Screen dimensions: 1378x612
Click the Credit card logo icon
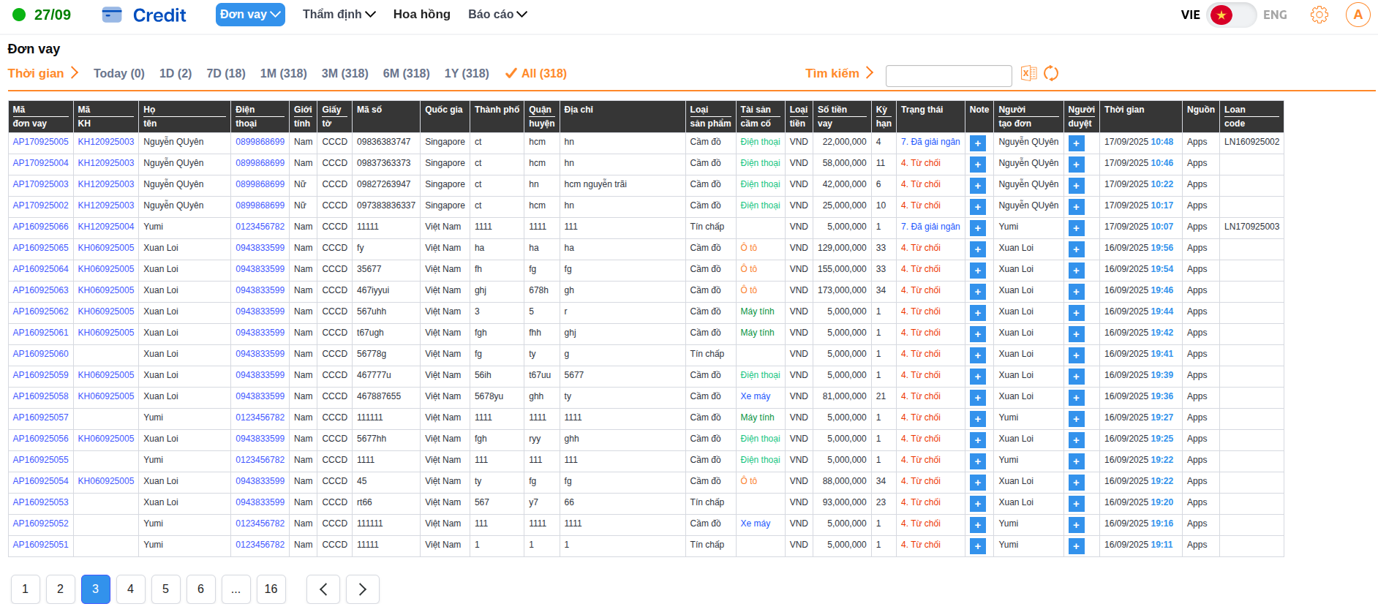tap(112, 15)
